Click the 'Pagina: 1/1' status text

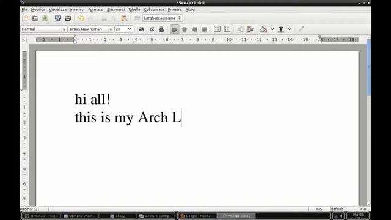coord(30,209)
